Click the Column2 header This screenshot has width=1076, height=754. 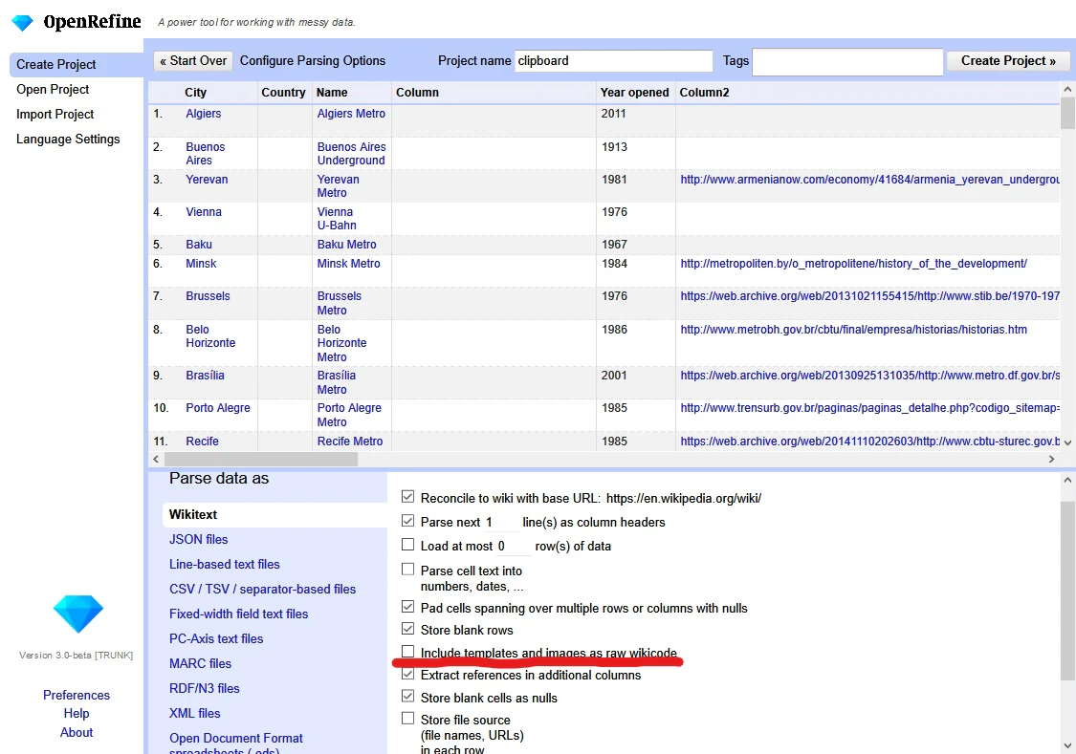(x=704, y=93)
